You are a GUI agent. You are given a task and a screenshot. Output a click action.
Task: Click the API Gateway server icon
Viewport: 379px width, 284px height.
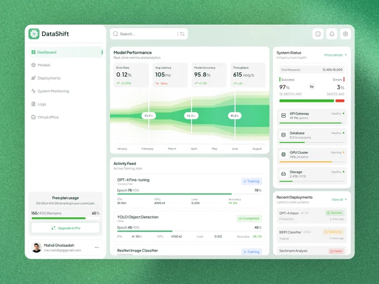(x=284, y=115)
